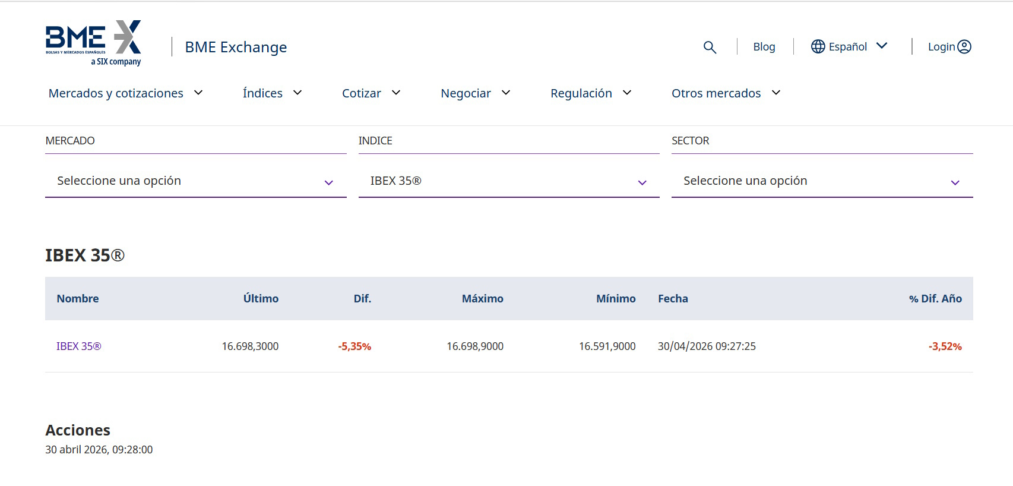This screenshot has width=1013, height=486.
Task: Expand the SECTOR select dropdown
Action: [822, 181]
